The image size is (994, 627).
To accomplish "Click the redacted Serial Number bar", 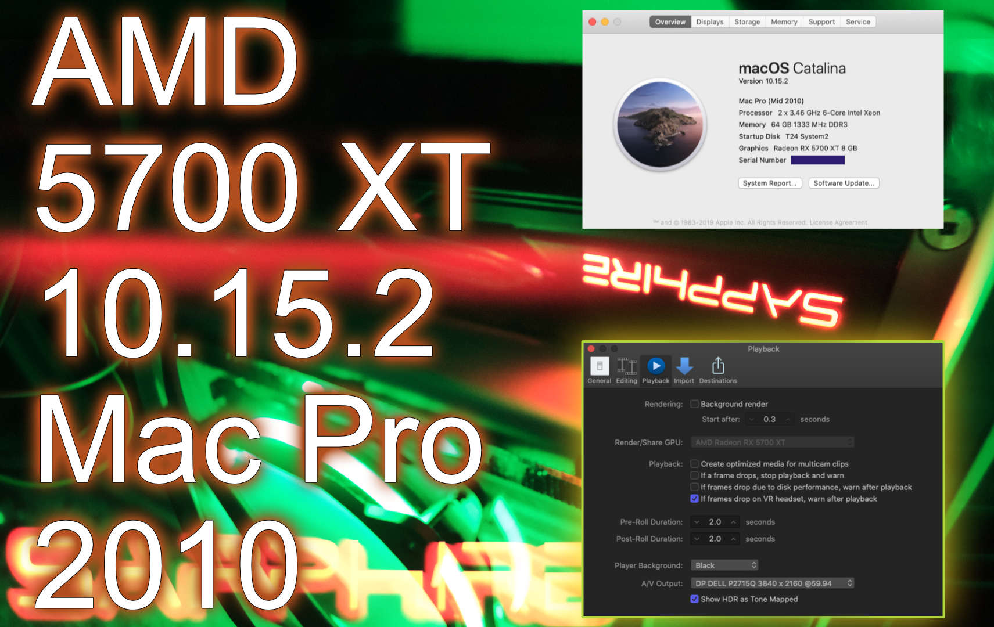I will point(817,160).
